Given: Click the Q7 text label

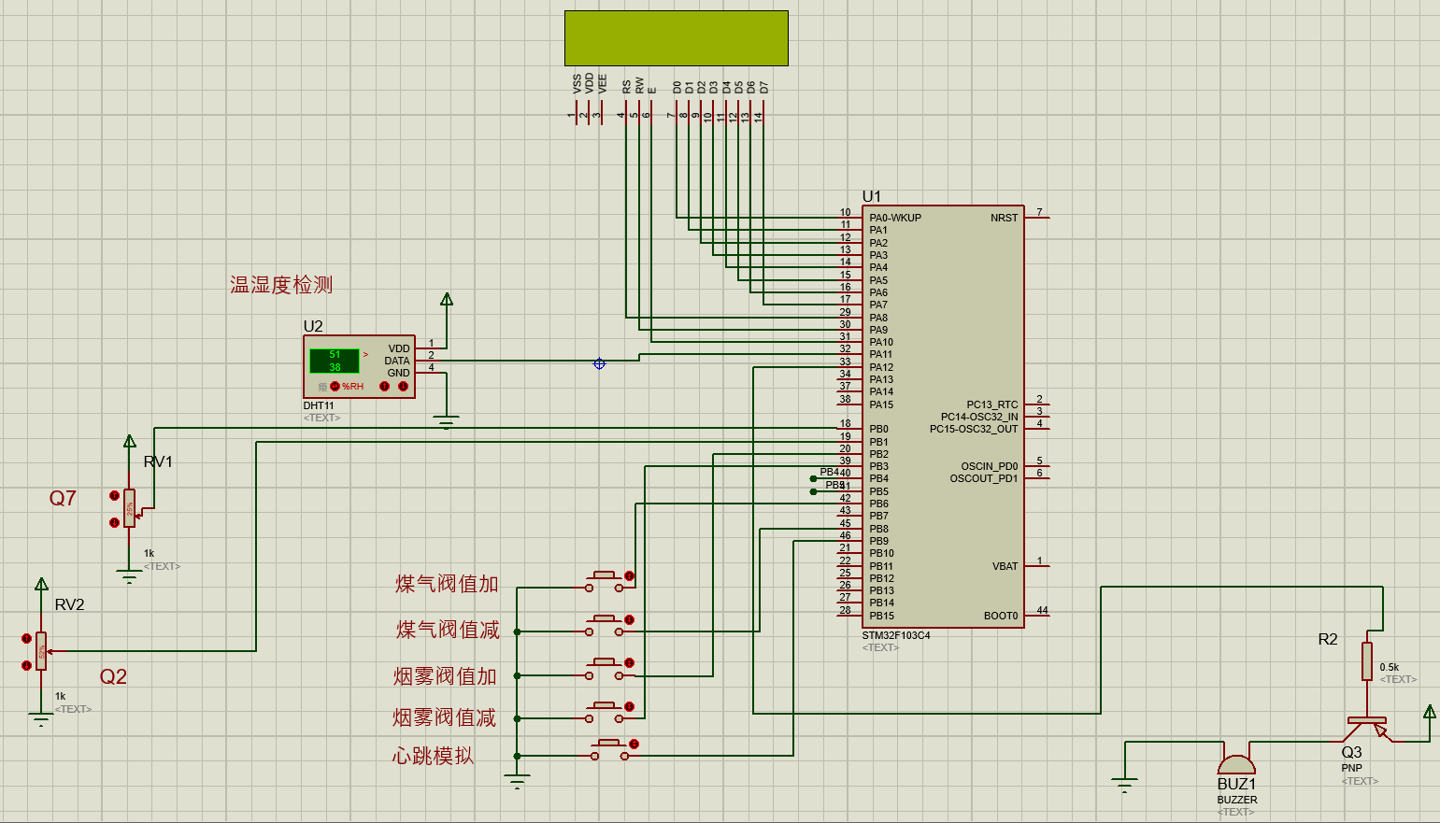Looking at the screenshot, I should click(x=63, y=498).
